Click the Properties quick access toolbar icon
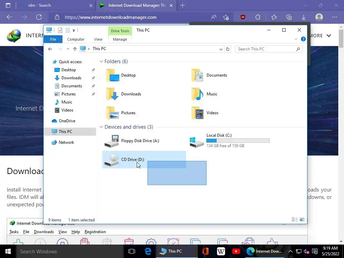Image resolution: width=344 pixels, height=258 pixels. (60, 30)
